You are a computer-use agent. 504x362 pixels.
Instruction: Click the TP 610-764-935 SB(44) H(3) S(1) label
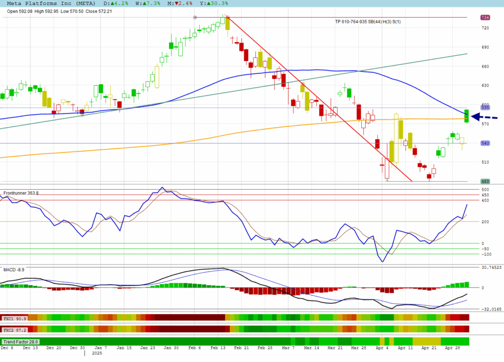point(368,22)
